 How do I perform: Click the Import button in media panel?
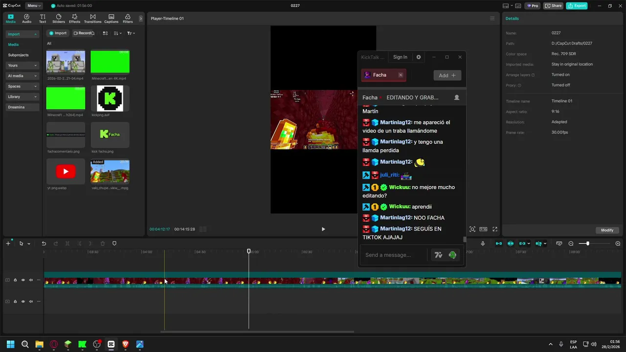coord(58,33)
